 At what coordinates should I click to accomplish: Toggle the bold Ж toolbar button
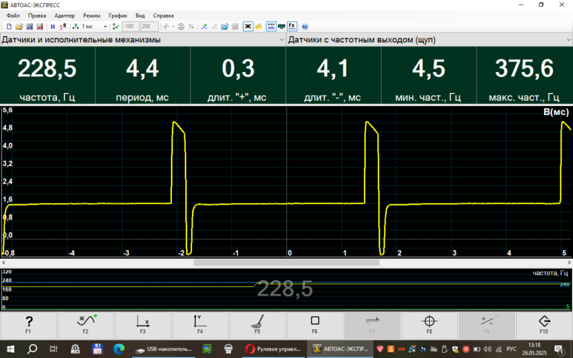pyautogui.click(x=248, y=26)
